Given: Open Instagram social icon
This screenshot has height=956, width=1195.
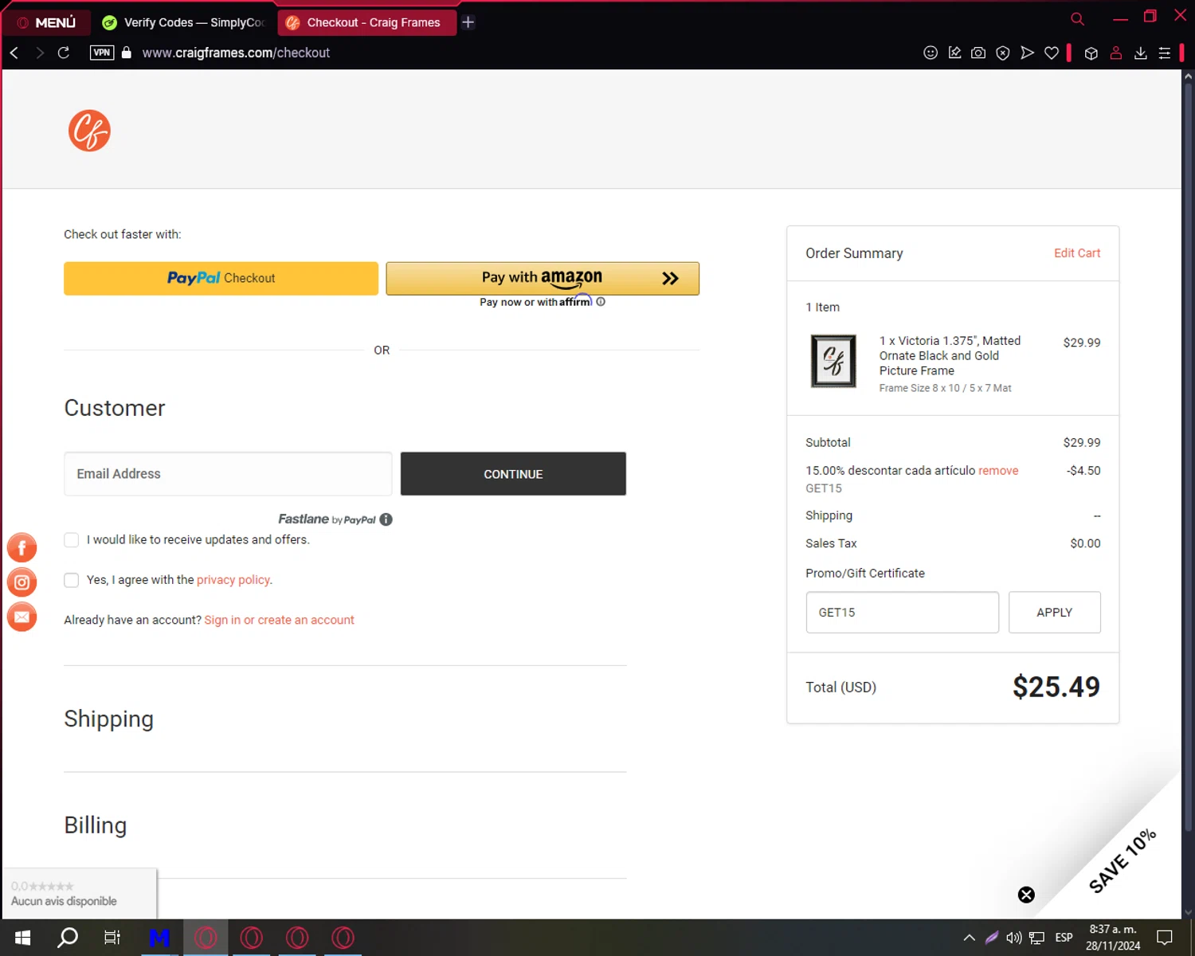Looking at the screenshot, I should [22, 582].
